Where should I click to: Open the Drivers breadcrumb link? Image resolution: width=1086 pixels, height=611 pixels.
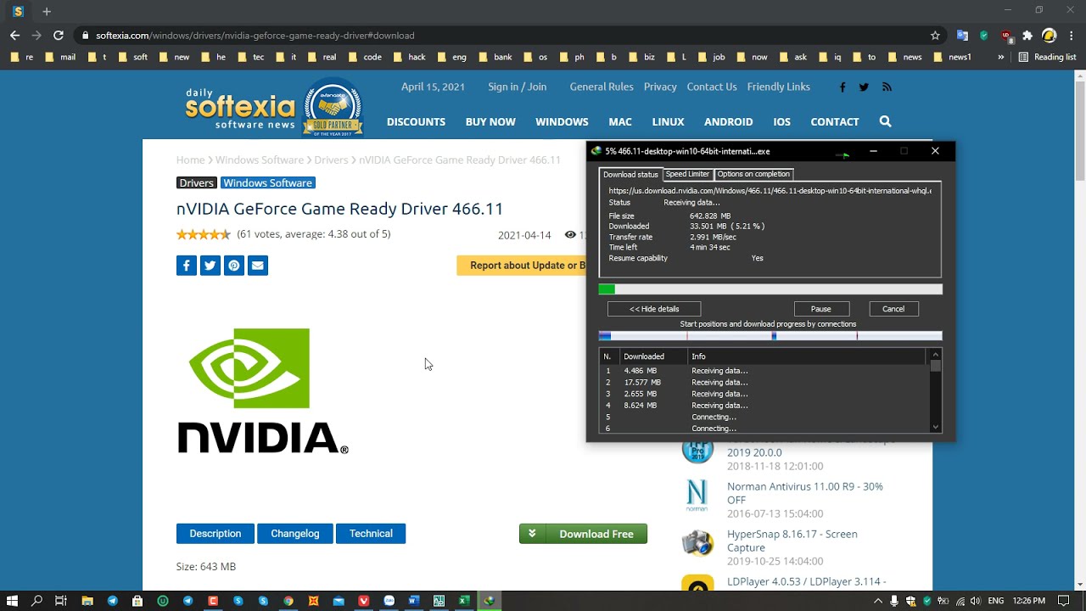pyautogui.click(x=331, y=160)
